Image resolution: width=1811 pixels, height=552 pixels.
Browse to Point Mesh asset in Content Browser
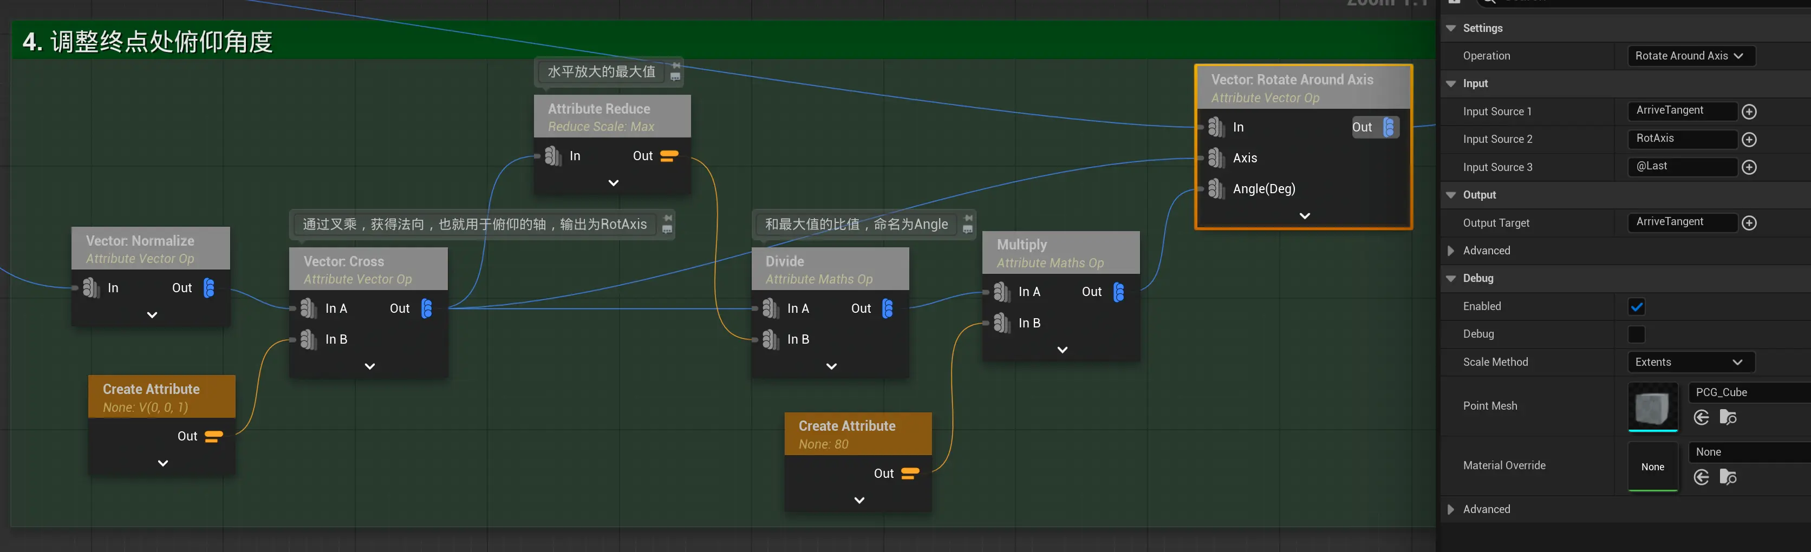pos(1728,418)
